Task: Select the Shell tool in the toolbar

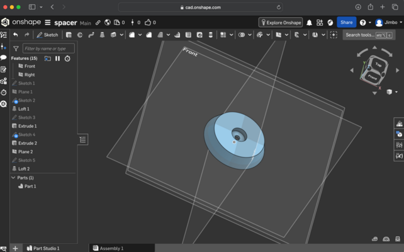Action: pyautogui.click(x=188, y=35)
